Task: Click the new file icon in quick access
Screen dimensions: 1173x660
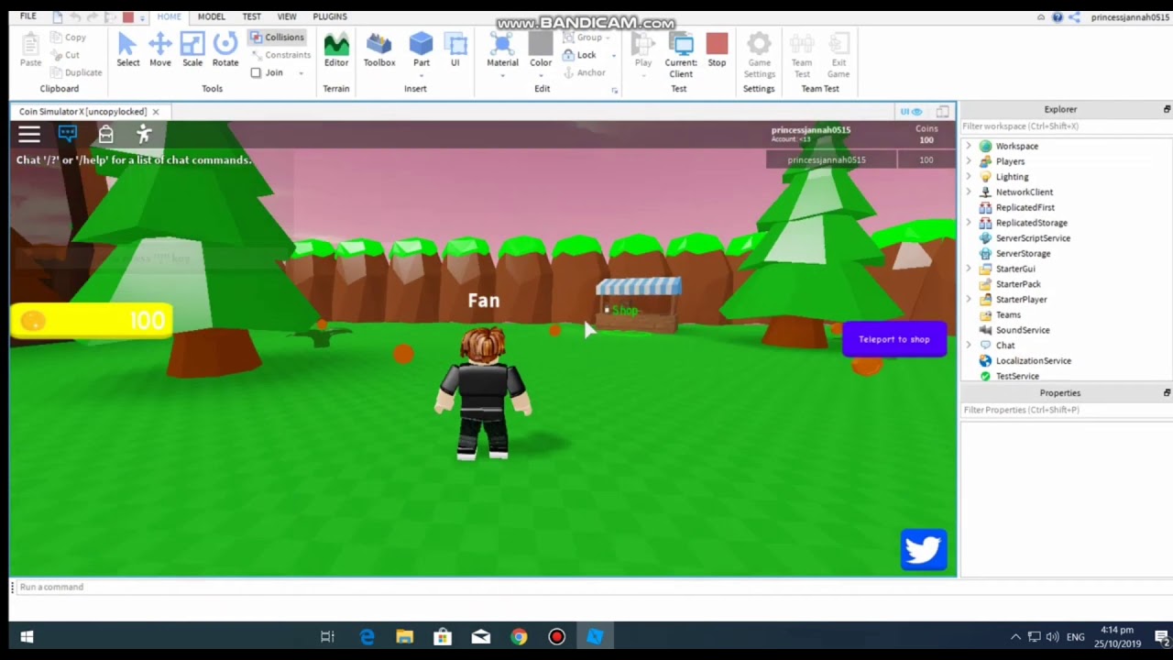Action: tap(58, 17)
